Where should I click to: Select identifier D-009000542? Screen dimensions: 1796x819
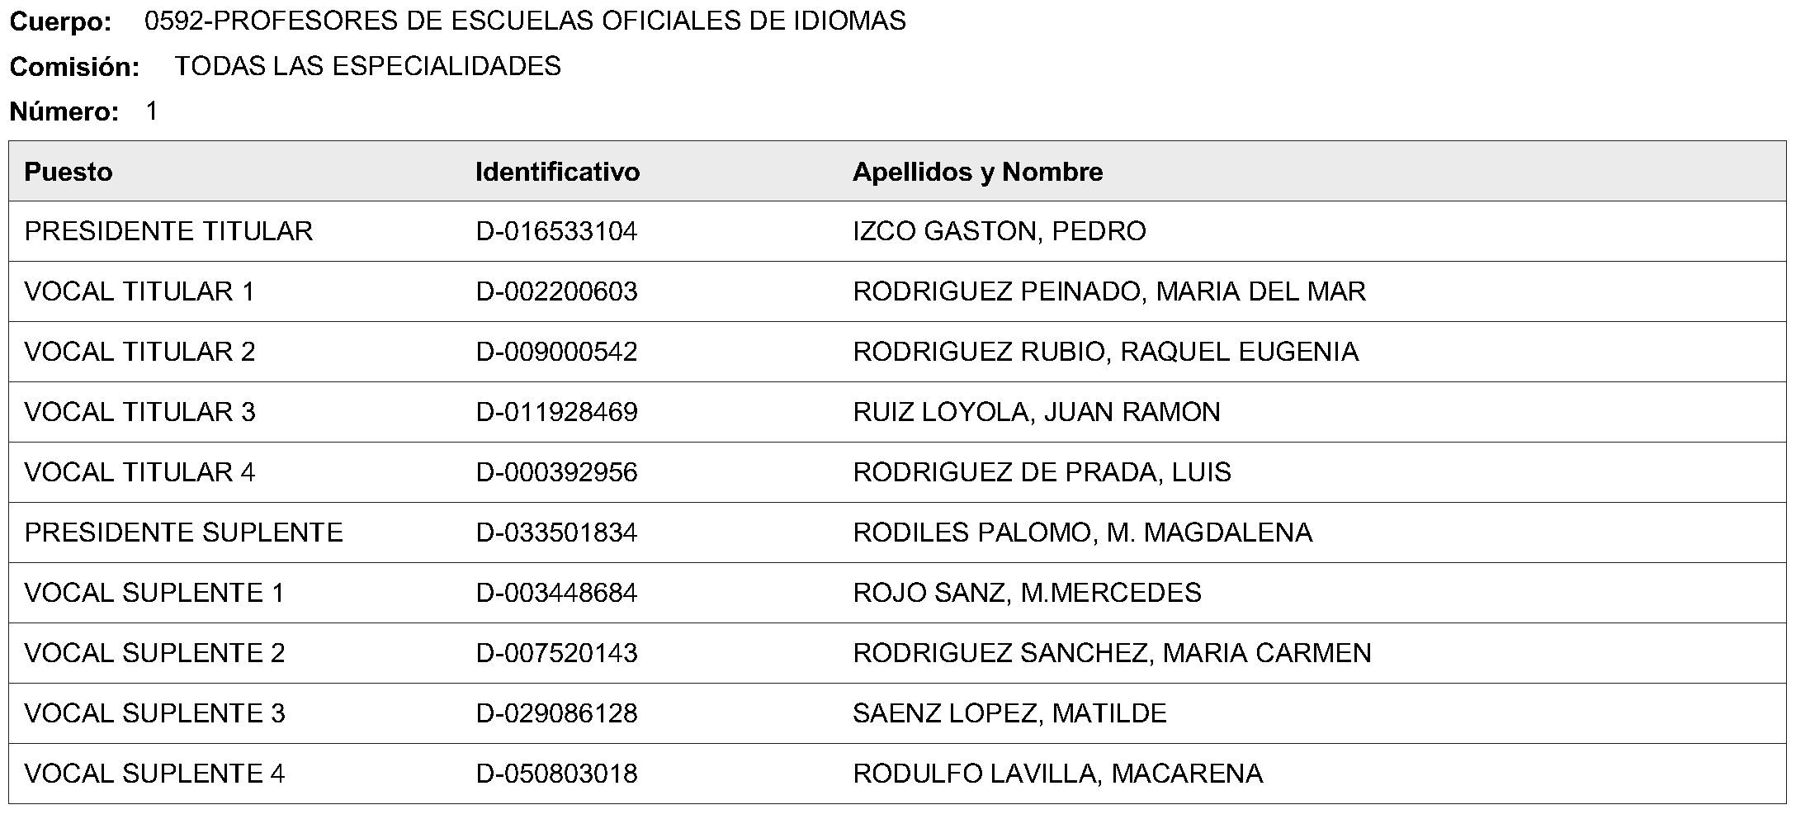pos(556,352)
